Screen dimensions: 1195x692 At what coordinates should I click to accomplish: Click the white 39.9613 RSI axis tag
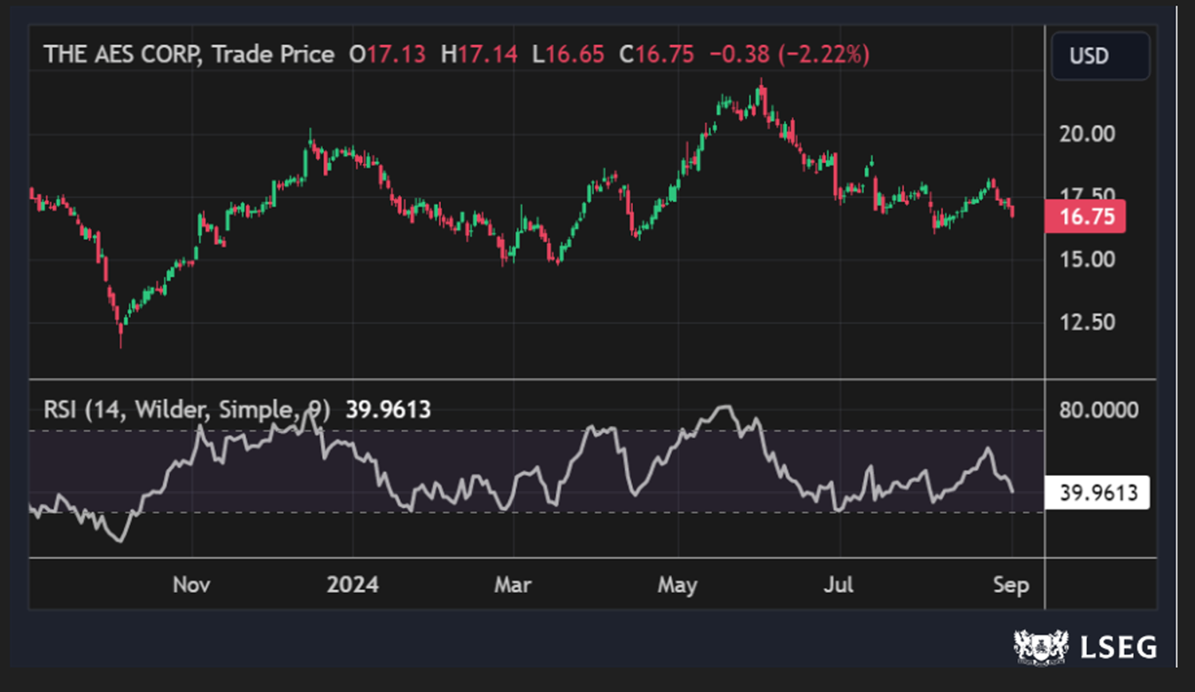pyautogui.click(x=1098, y=492)
